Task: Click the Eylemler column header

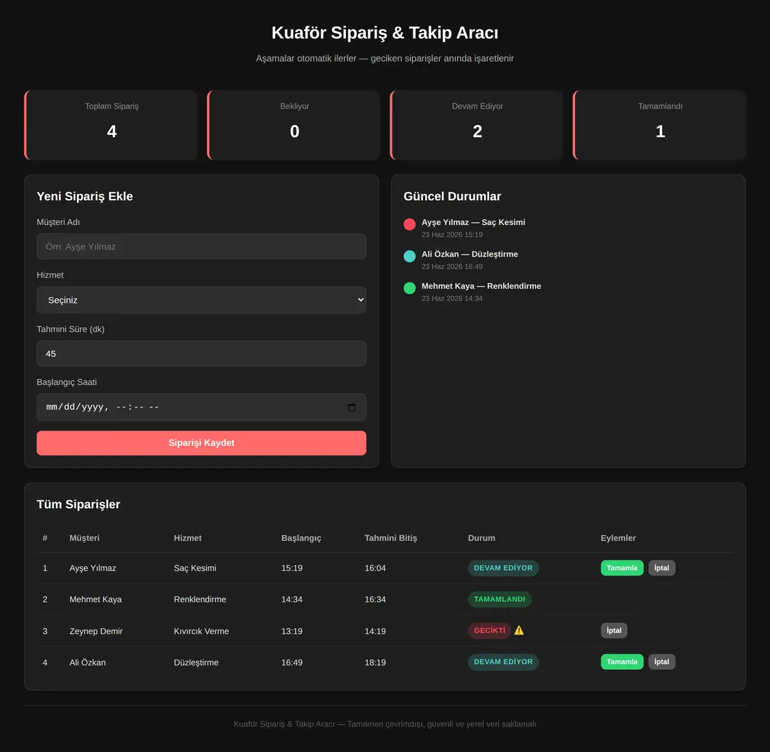Action: click(619, 538)
